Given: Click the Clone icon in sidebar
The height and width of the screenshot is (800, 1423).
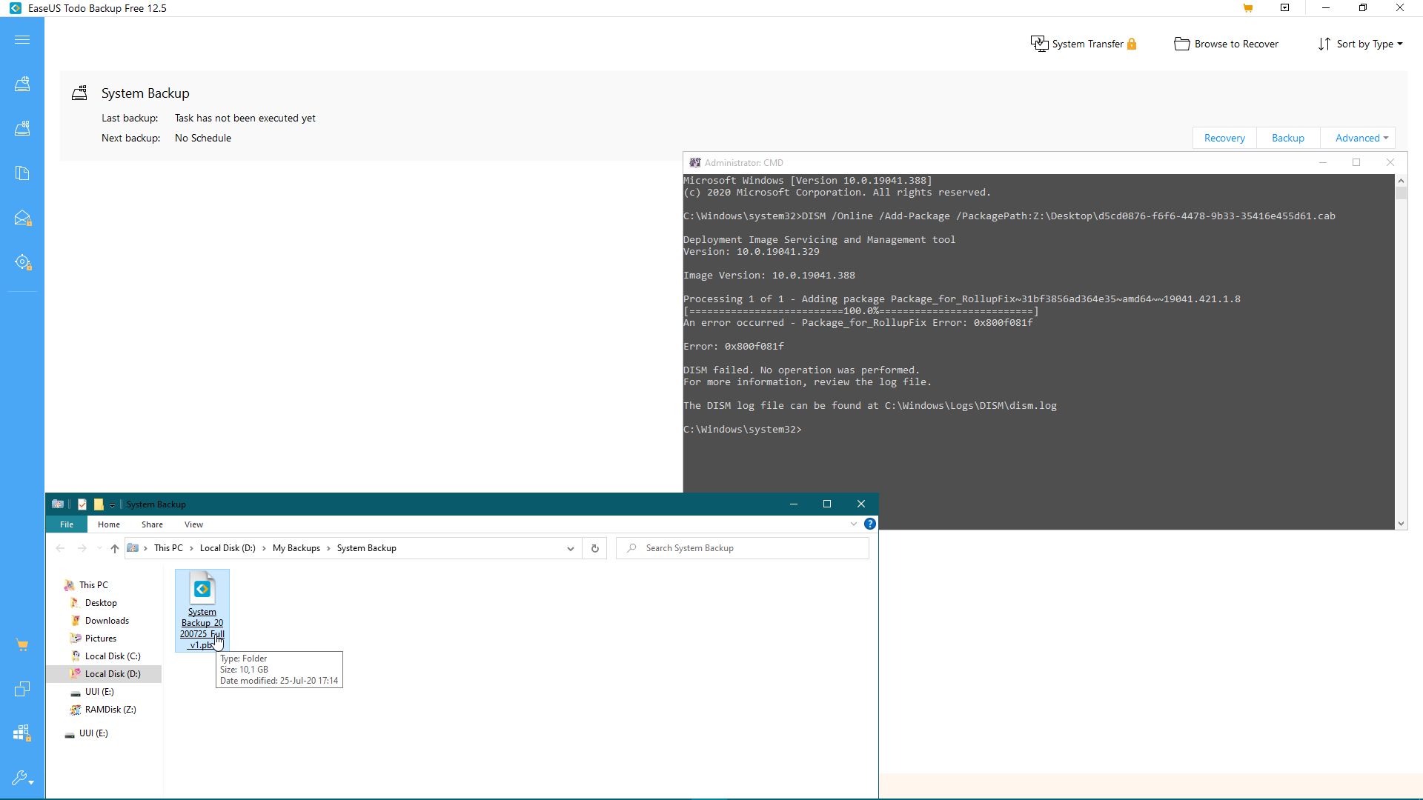Looking at the screenshot, I should click(x=22, y=690).
